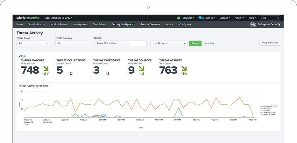This screenshot has height=143, width=297.
Task: Open the App: Enterprise Security dropdown
Action: tap(59, 18)
